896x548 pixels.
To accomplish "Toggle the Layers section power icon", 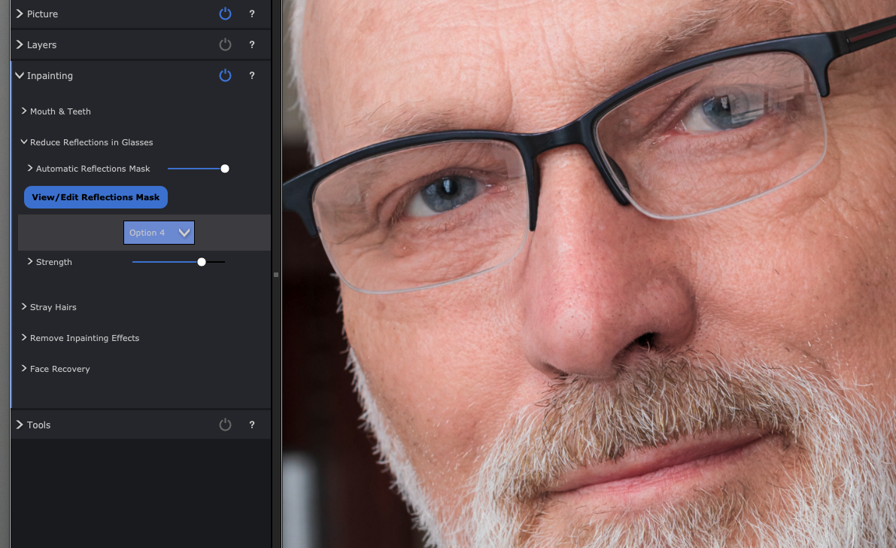I will pos(225,44).
